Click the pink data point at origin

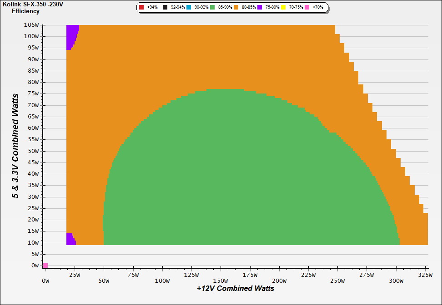pyautogui.click(x=45, y=266)
